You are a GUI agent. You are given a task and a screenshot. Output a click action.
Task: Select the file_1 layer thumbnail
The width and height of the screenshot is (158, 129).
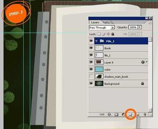(x=99, y=55)
